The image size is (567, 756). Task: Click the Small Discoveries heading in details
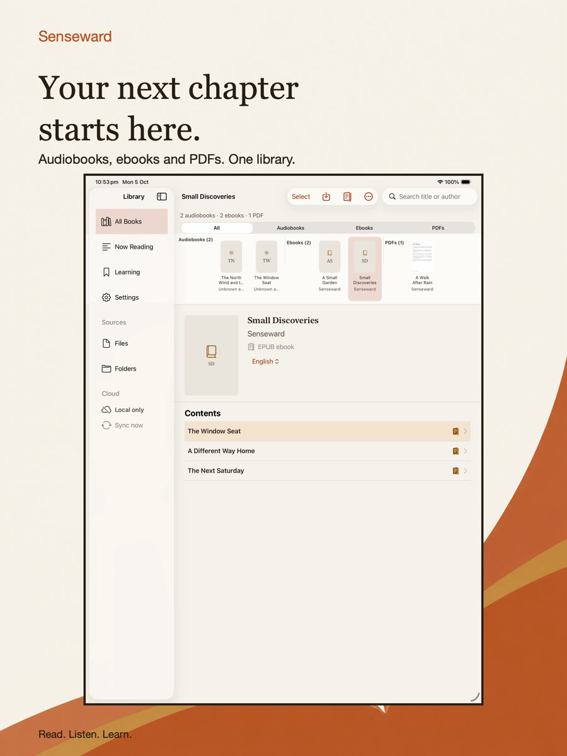pos(283,321)
